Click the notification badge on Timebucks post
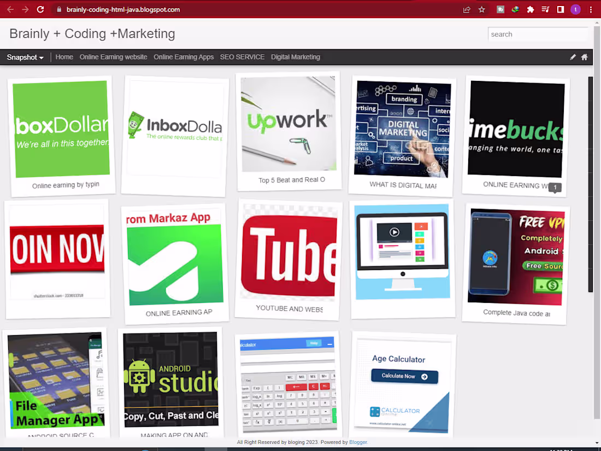This screenshot has height=451, width=601. coord(555,187)
